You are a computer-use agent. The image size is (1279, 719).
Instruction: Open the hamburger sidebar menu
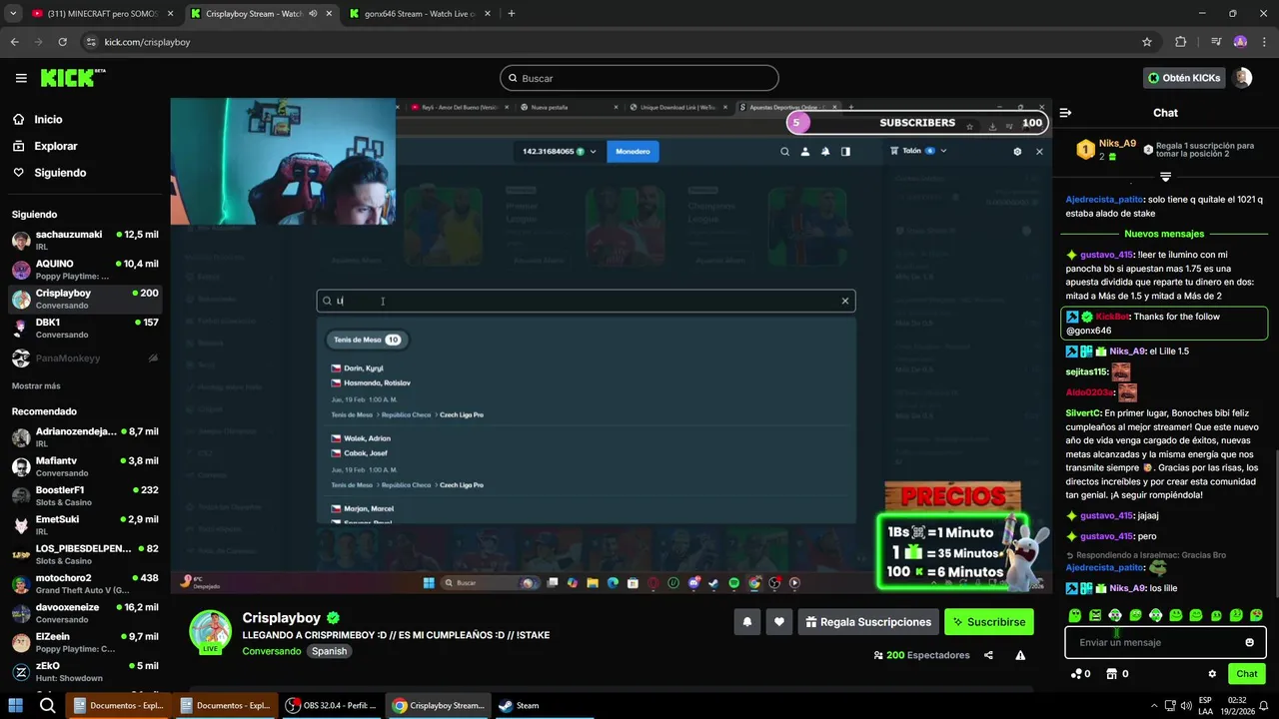[21, 78]
